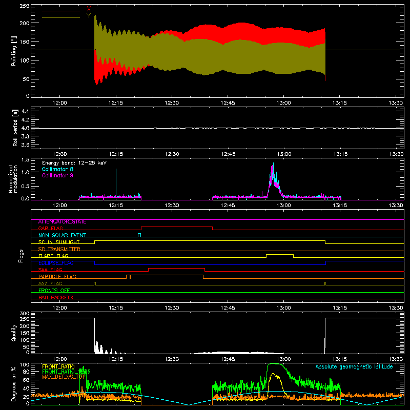This screenshot has width=410, height=410.
Task: Click 13:00 time label below Roll period plot
Action: [x=284, y=154]
